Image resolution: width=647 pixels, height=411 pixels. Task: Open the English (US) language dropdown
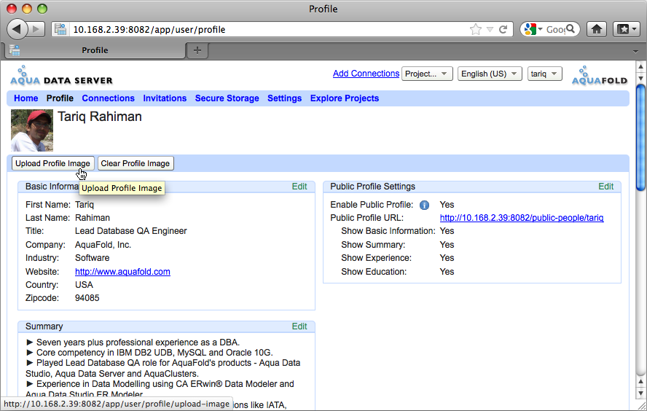pos(490,74)
